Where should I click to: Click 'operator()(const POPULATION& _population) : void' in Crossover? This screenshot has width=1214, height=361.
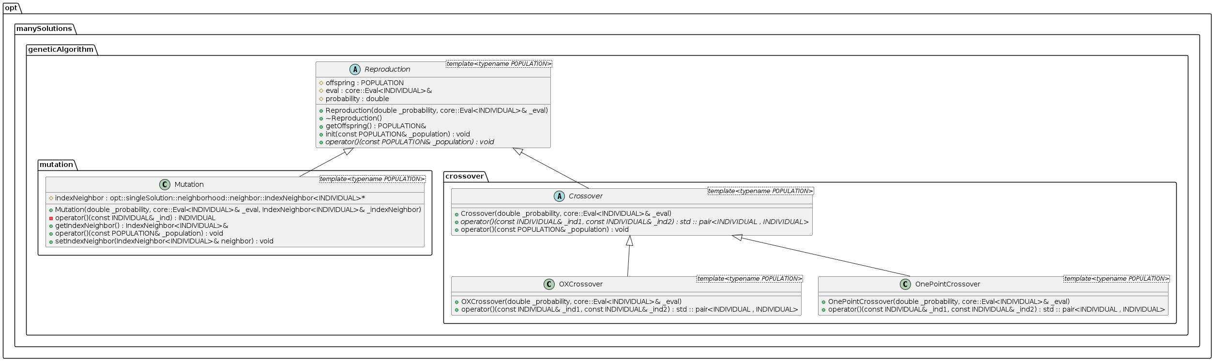tap(545, 229)
